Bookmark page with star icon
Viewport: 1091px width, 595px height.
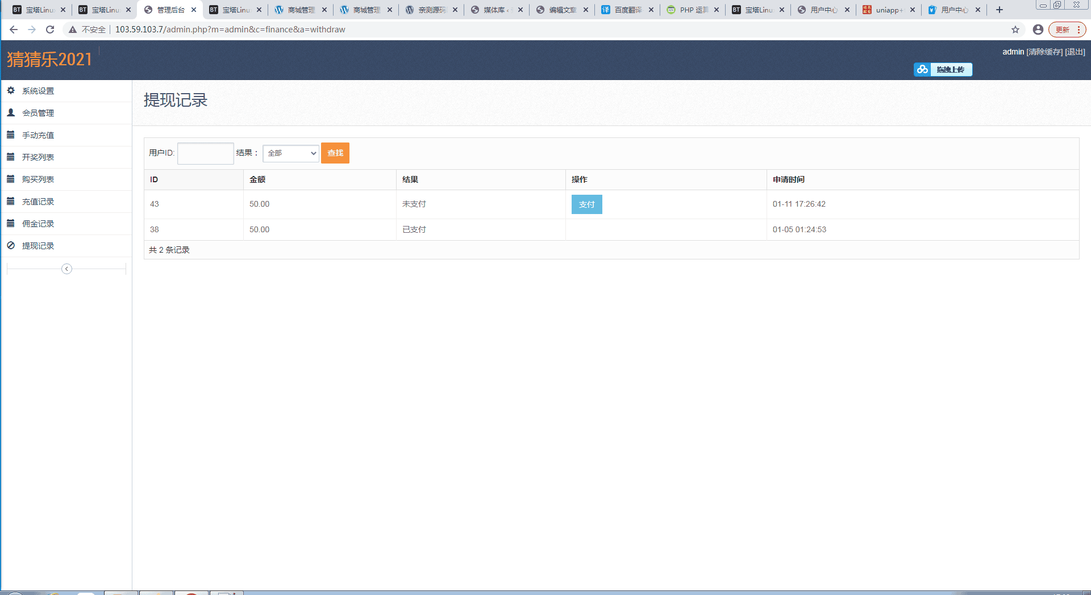[1015, 30]
